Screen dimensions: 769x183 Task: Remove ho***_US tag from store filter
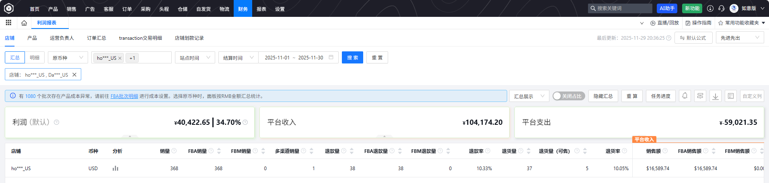(x=120, y=58)
